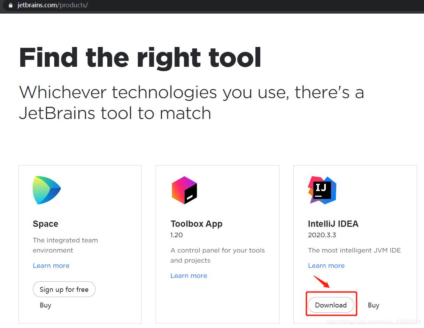Click the integrated team environment description

tap(65, 245)
